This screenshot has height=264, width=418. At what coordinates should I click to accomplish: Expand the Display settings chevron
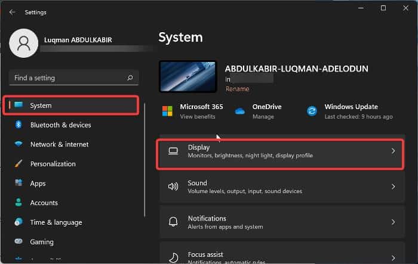[x=393, y=151]
